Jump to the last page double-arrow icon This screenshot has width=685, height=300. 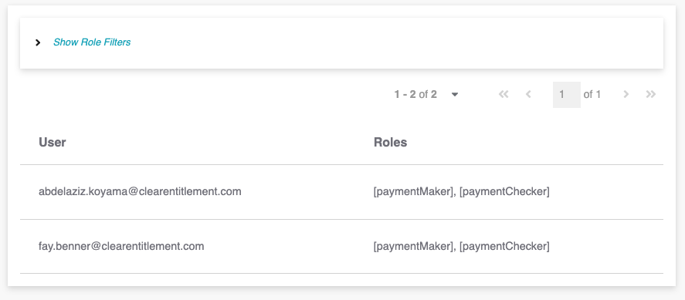pyautogui.click(x=651, y=94)
